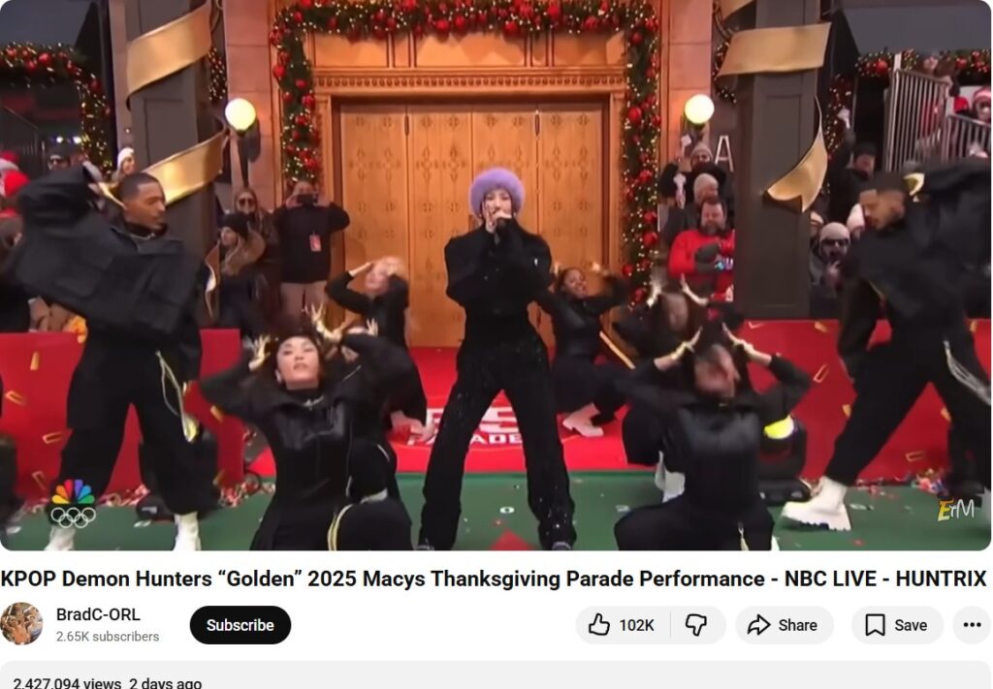Image resolution: width=993 pixels, height=689 pixels.
Task: Click the KPOP Demon Hunters video title
Action: pyautogui.click(x=494, y=579)
